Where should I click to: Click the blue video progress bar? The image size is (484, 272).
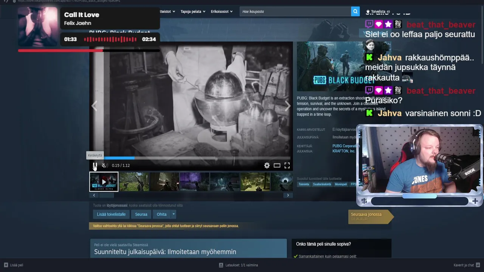pos(191,158)
